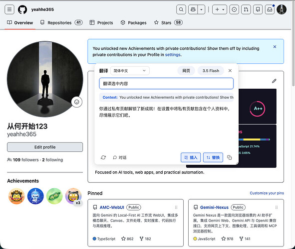The image size is (295, 249).
Task: Open the Pull requests icon in header
Action: 246,9
